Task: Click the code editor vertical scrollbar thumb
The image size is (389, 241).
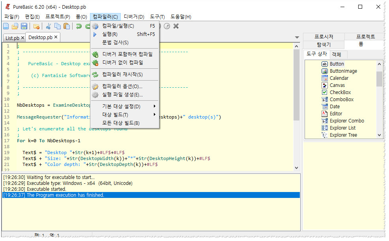Action: (x=296, y=85)
